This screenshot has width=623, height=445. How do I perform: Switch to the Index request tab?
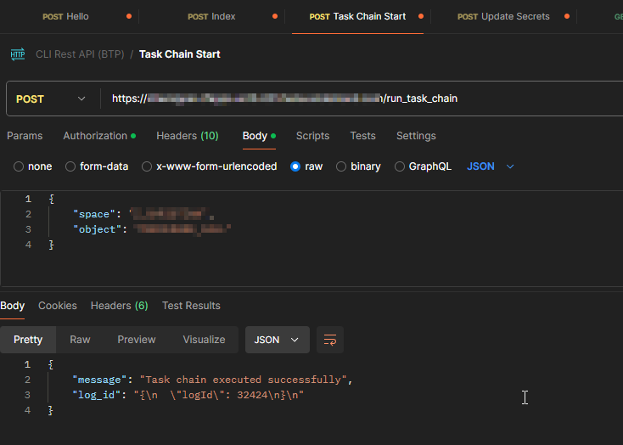pyautogui.click(x=211, y=16)
